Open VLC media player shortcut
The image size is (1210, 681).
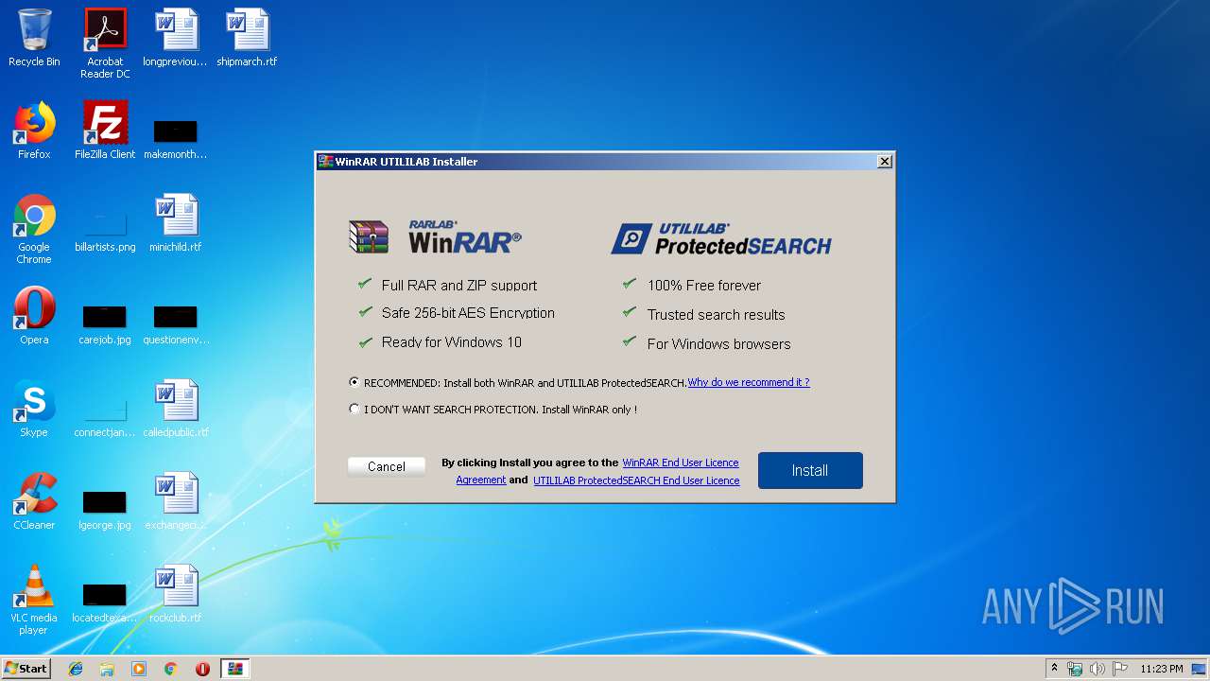(x=34, y=600)
